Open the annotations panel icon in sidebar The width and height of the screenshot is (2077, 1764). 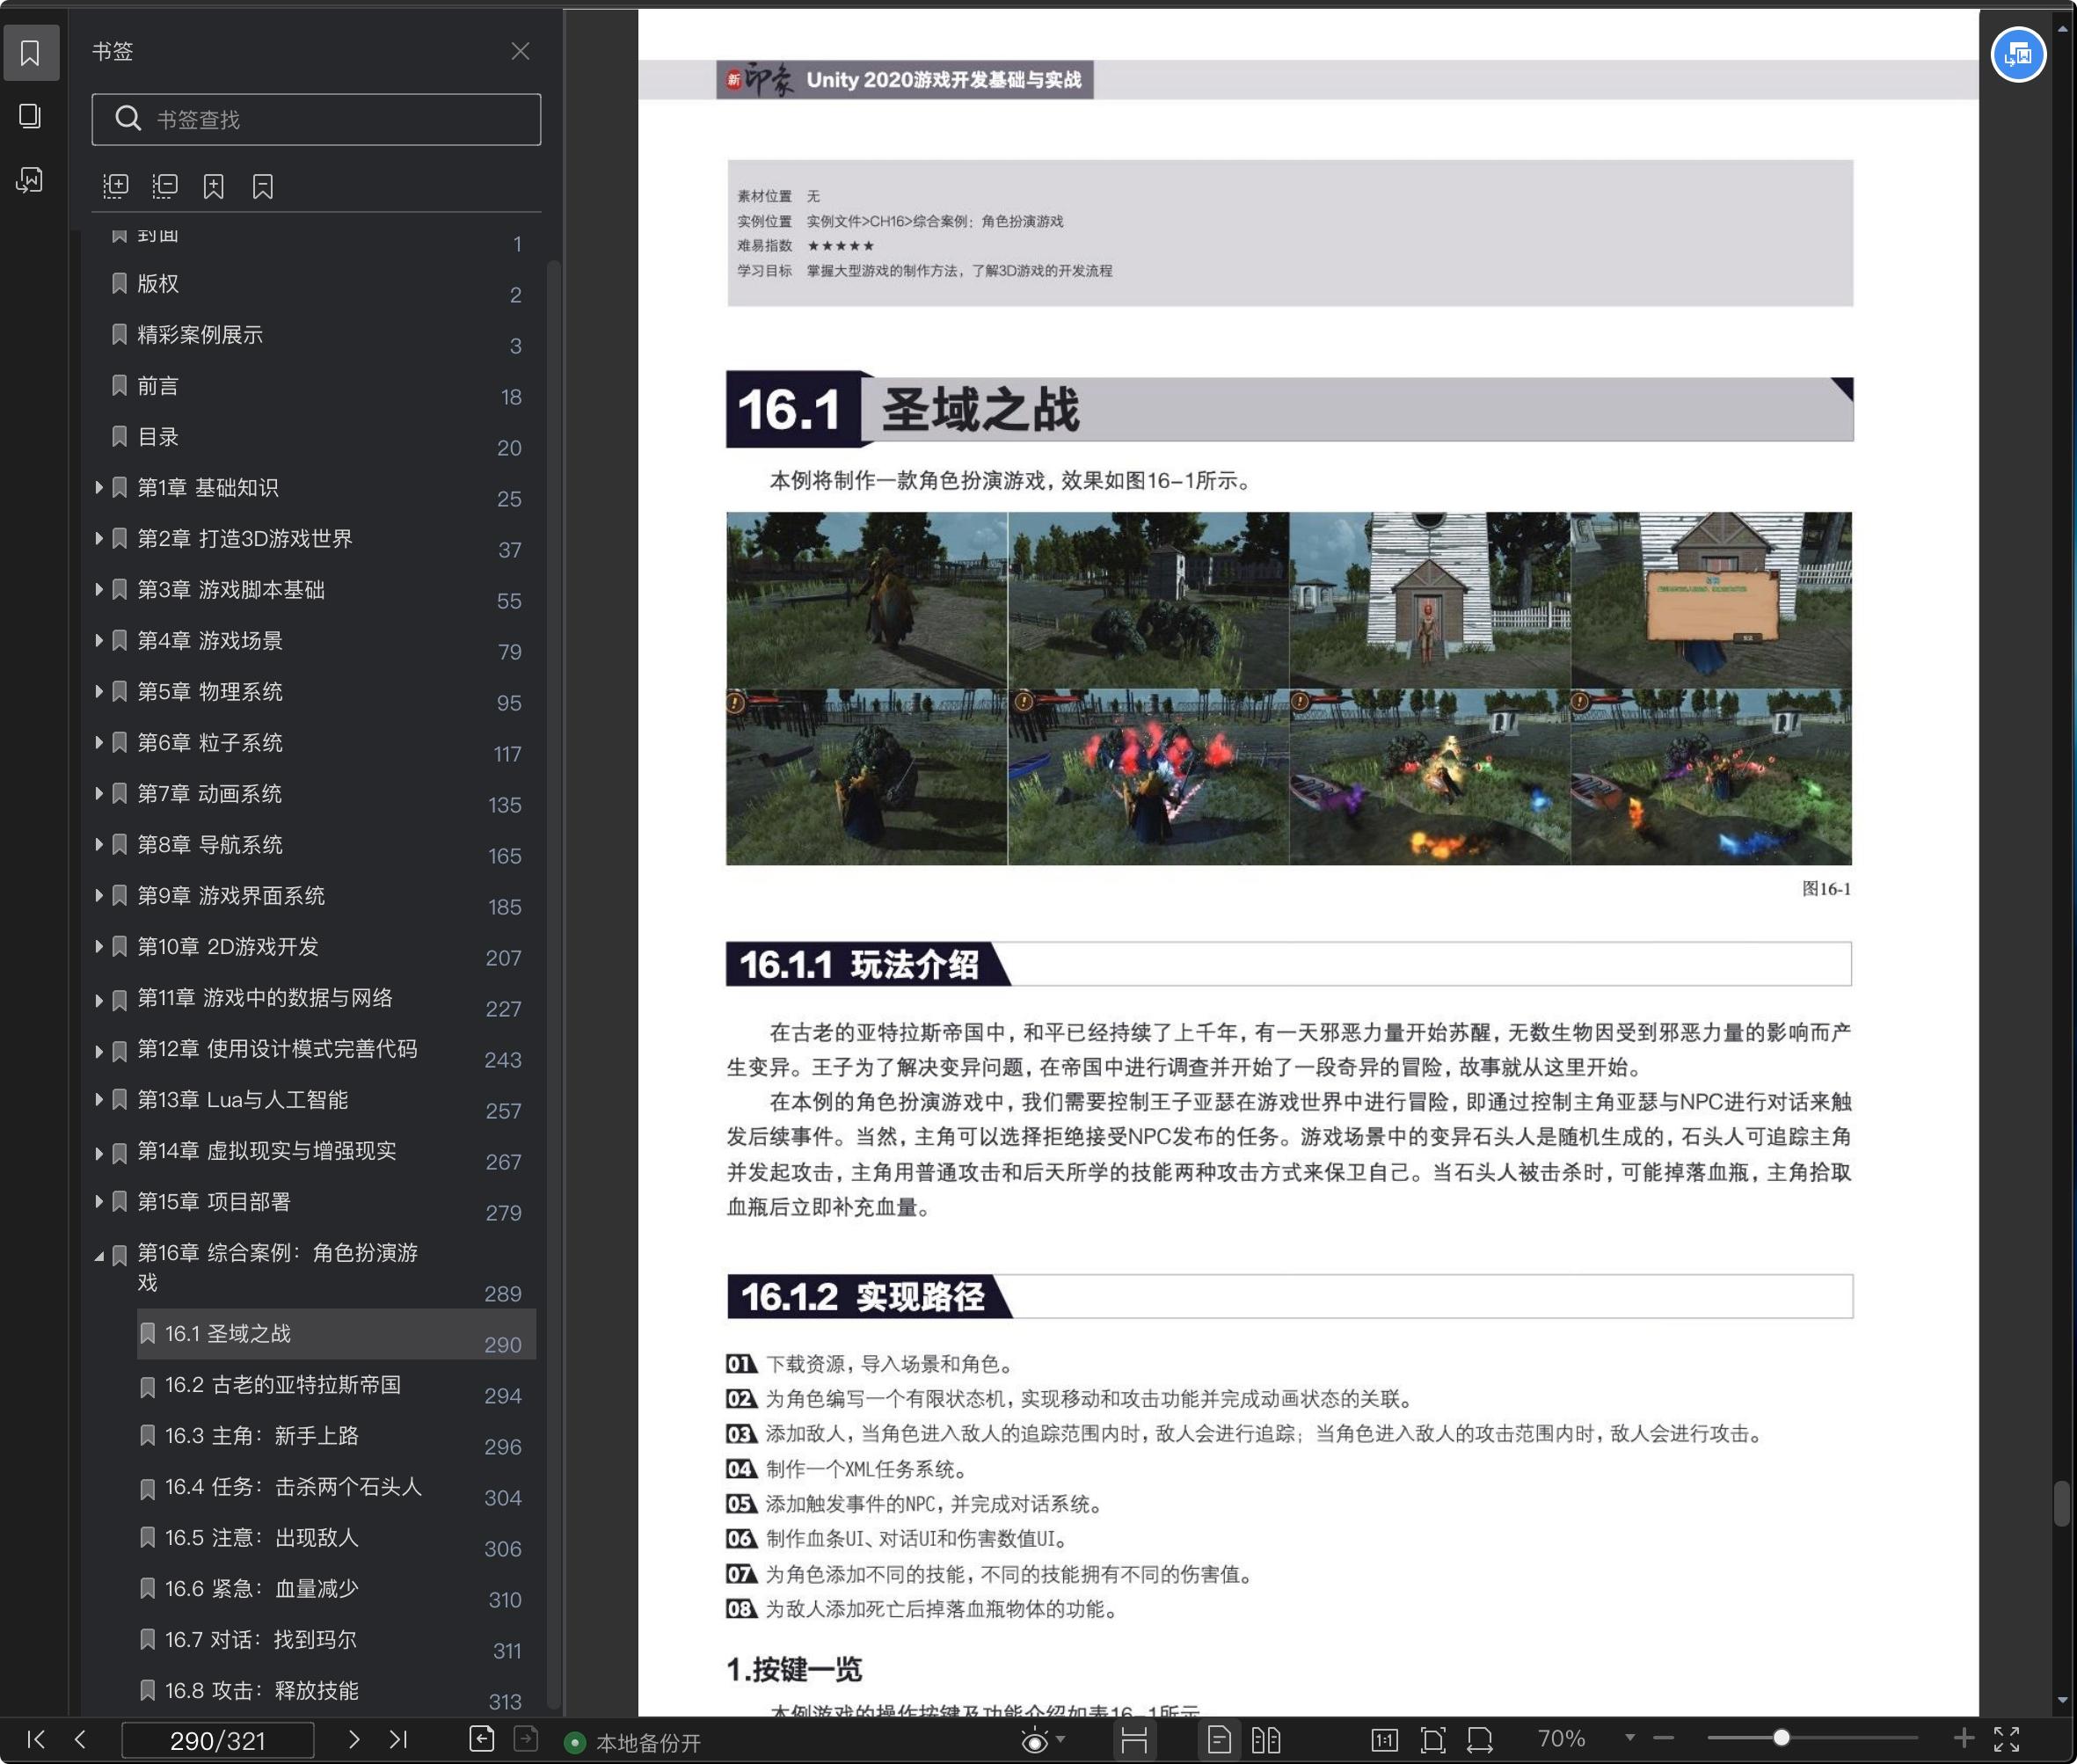point(31,180)
